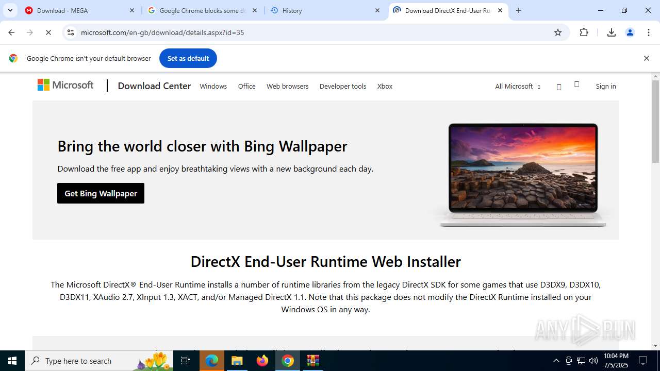
Task: Open WinRAR from taskbar
Action: 313,361
